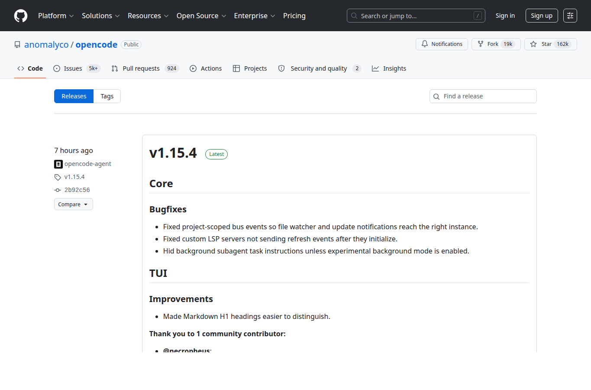Screen dimensions: 591x390
Task: Click the Public visibility badge
Action: click(131, 45)
